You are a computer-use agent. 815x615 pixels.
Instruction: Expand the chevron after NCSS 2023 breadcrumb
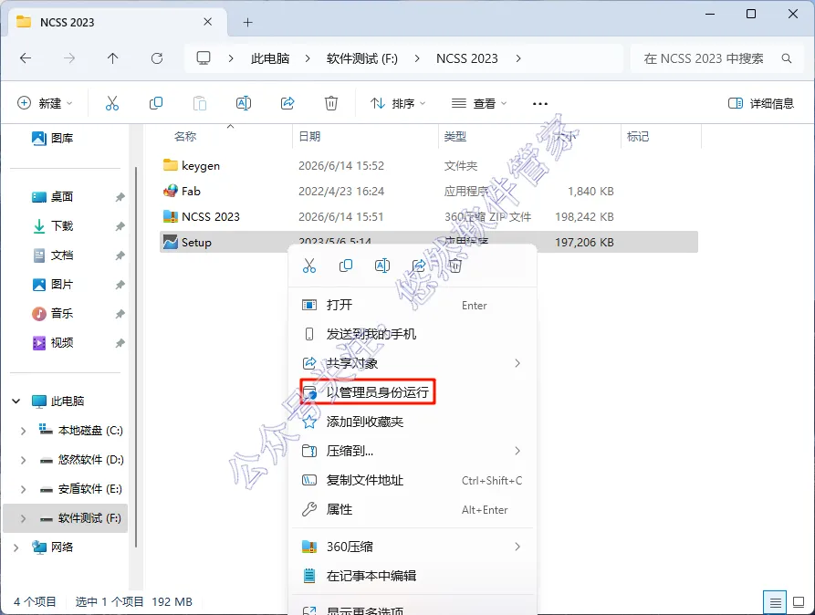pyautogui.click(x=518, y=58)
